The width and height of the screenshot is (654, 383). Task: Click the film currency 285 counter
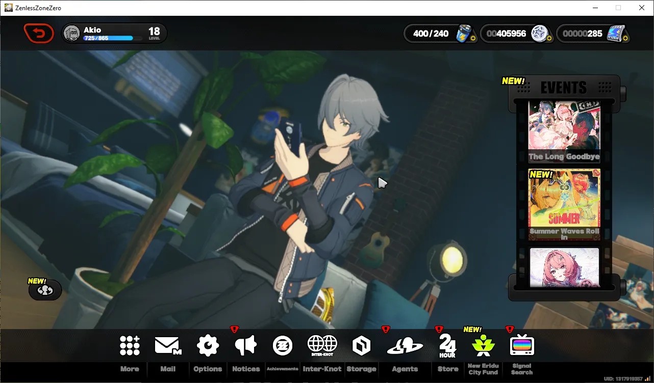[583, 34]
